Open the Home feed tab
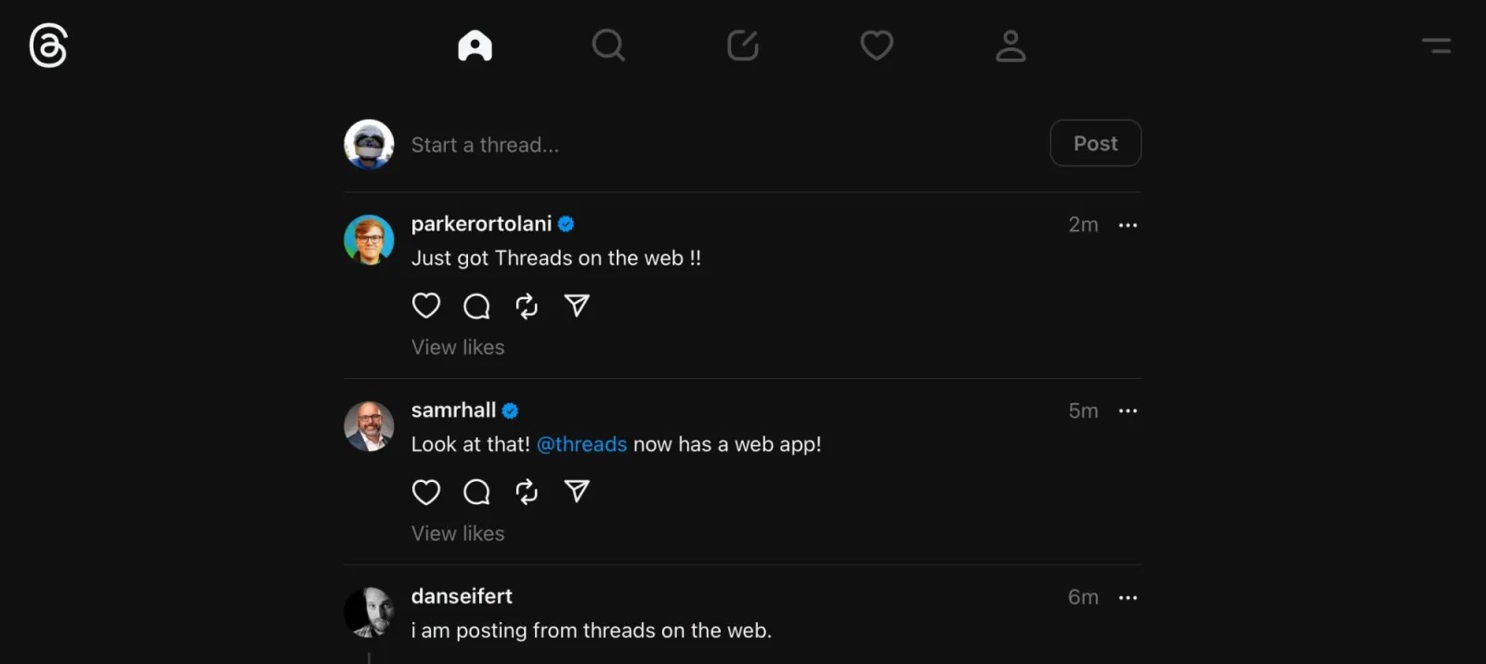This screenshot has height=664, width=1486. click(x=475, y=46)
